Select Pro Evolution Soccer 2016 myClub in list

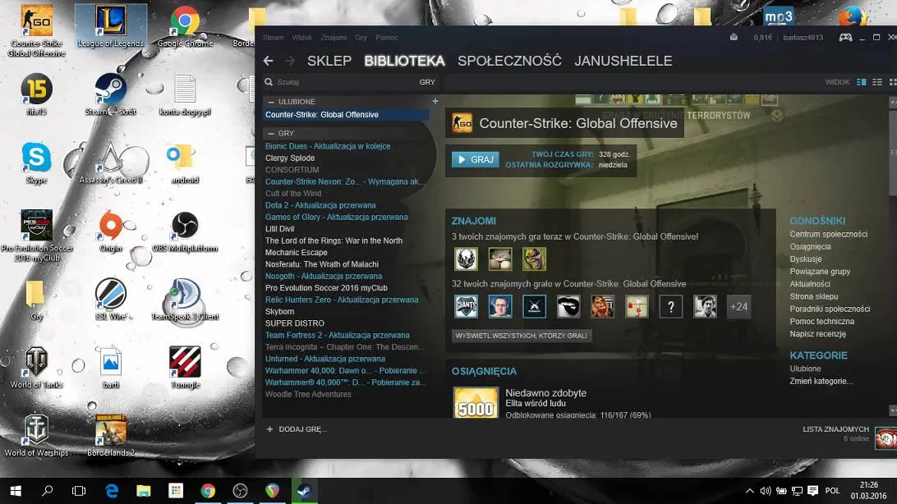click(x=346, y=288)
